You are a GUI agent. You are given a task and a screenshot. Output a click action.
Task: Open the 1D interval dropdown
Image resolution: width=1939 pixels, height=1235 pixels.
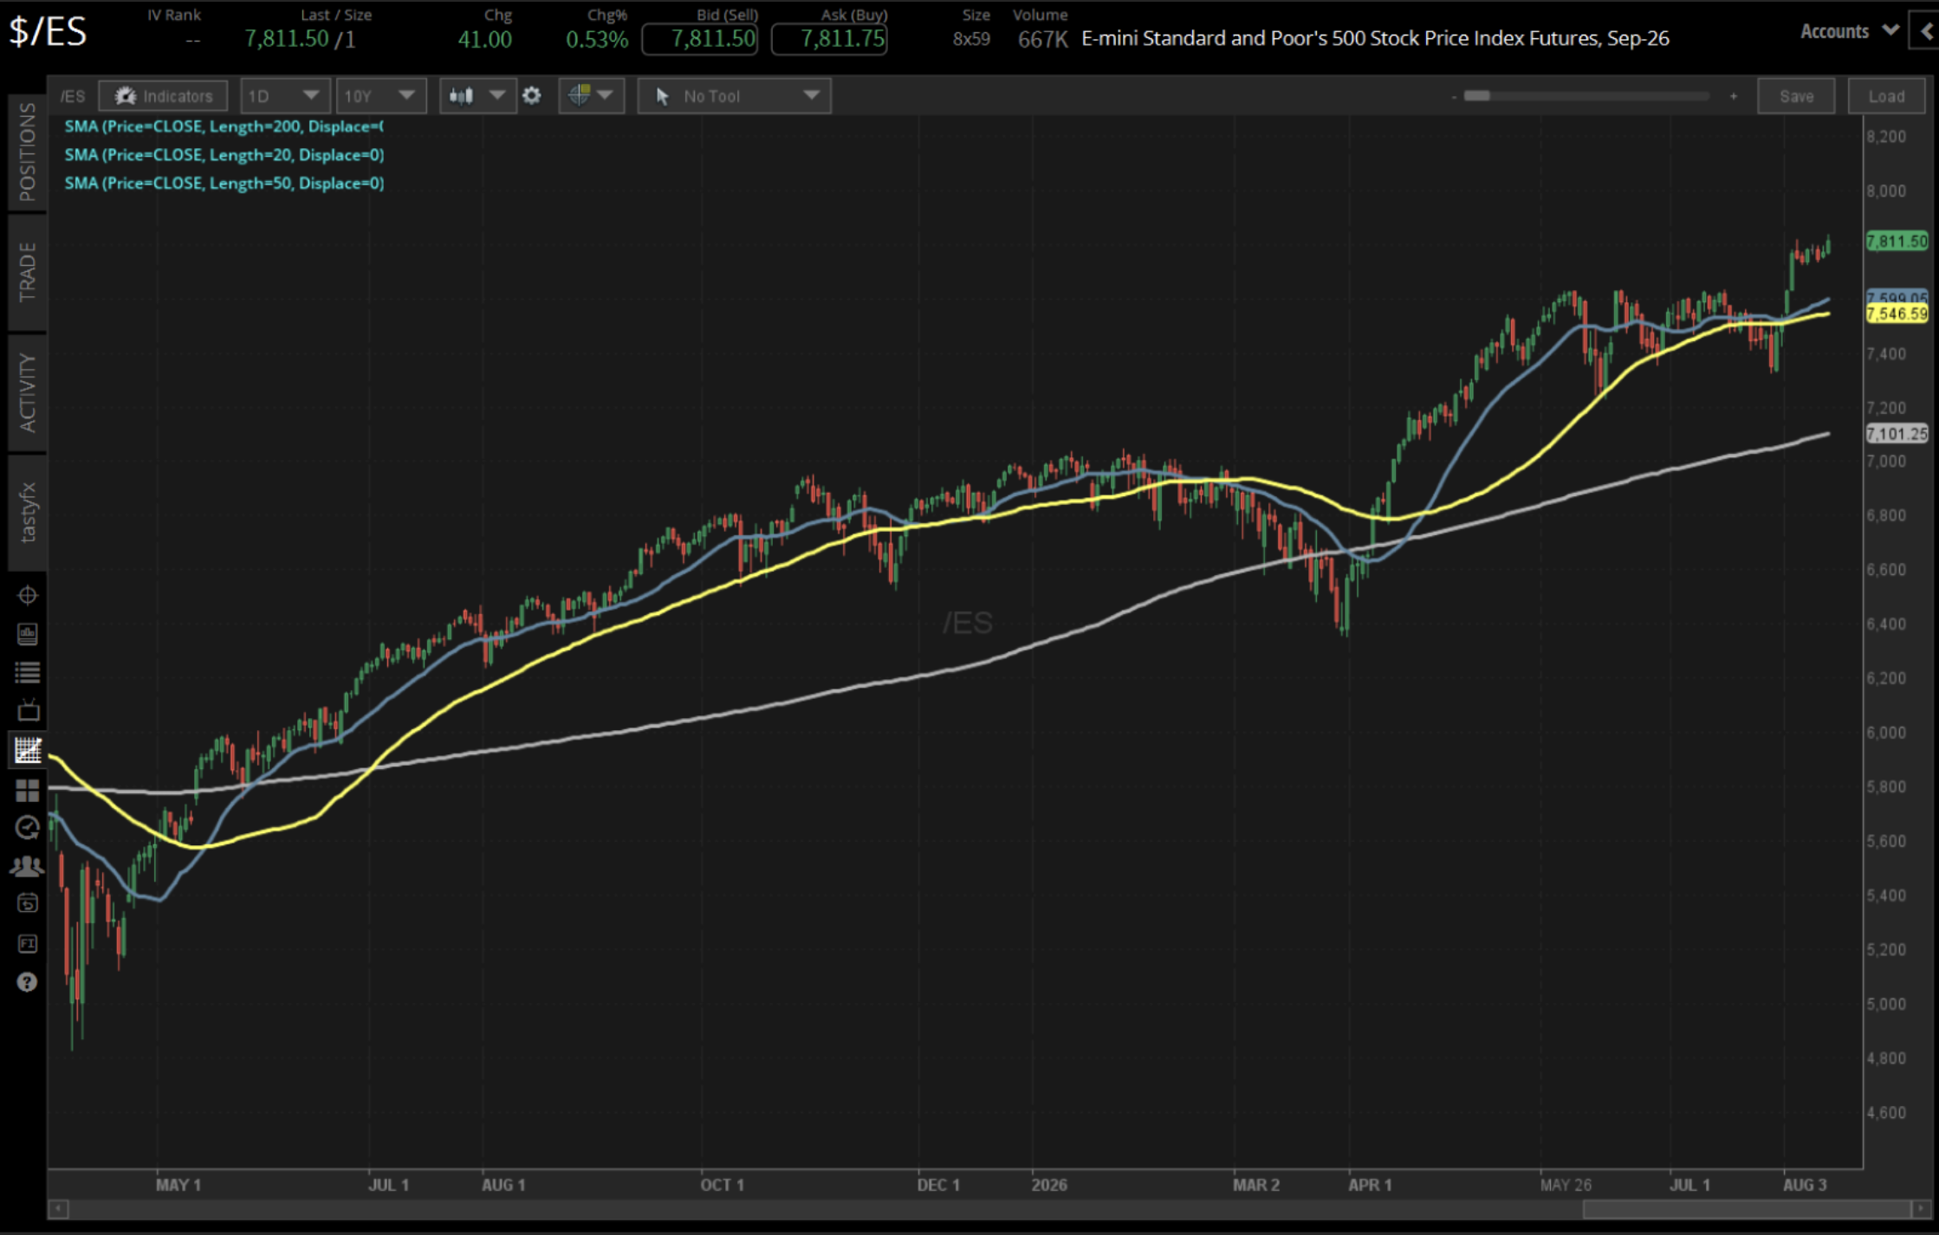[x=284, y=96]
